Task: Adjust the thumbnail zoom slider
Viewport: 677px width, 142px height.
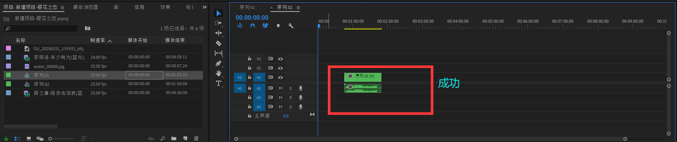Action: click(50, 139)
